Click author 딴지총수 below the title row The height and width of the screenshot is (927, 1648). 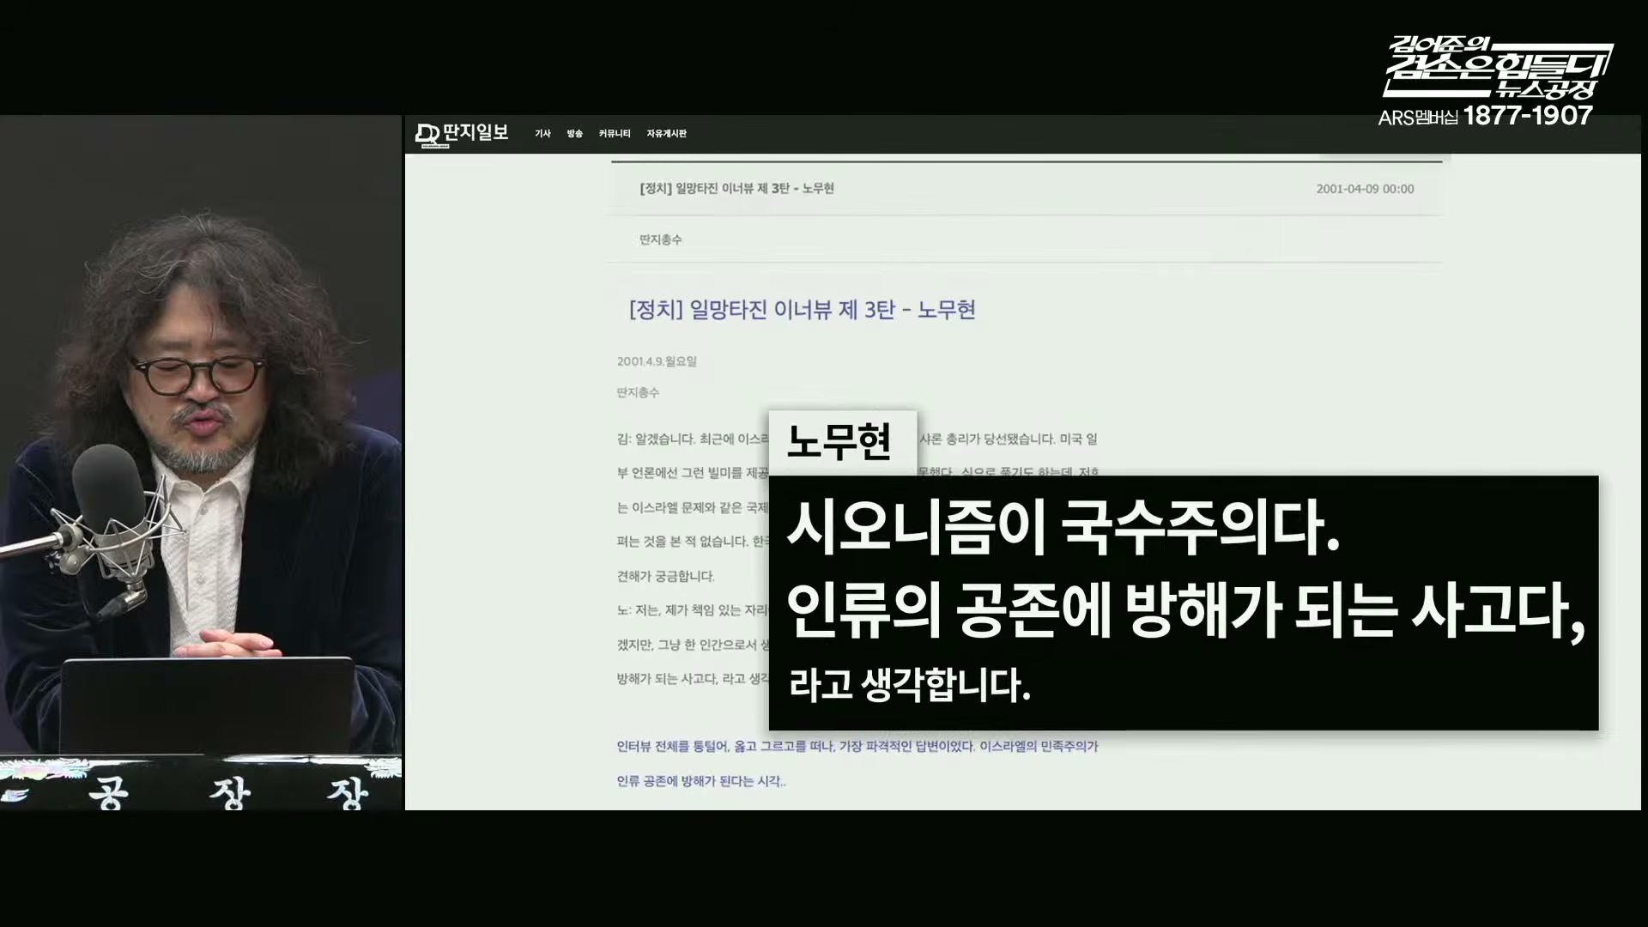(660, 240)
